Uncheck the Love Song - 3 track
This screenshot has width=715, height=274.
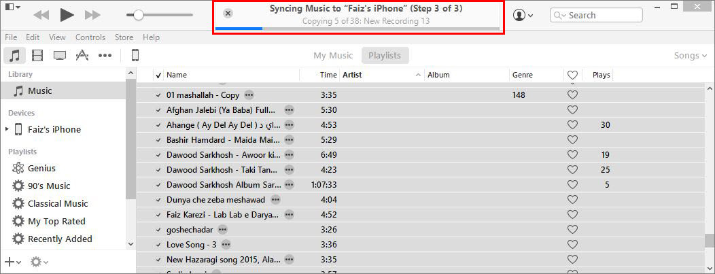pos(158,245)
